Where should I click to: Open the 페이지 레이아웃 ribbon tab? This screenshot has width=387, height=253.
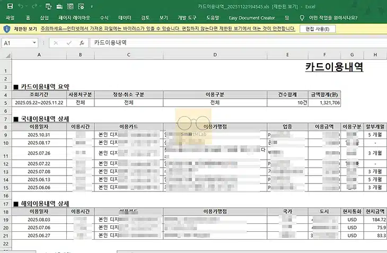click(74, 18)
